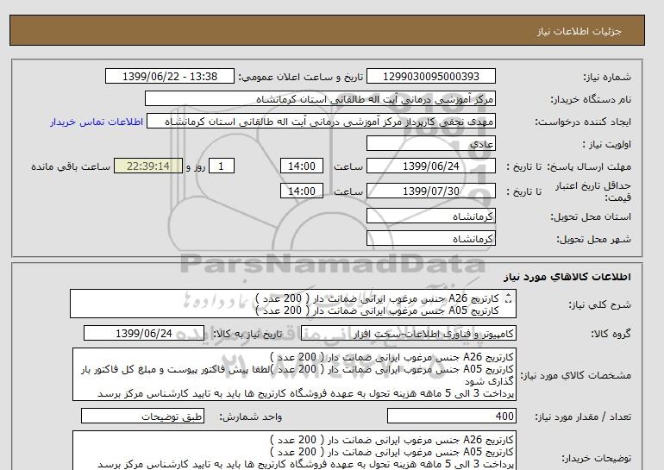Click label شماره نیاز
The height and width of the screenshot is (470, 664).
tap(607, 77)
